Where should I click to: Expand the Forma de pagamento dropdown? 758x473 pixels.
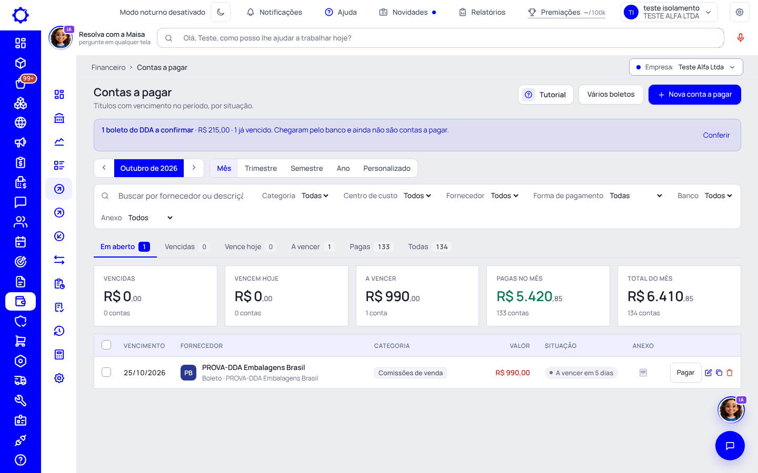[x=636, y=196]
